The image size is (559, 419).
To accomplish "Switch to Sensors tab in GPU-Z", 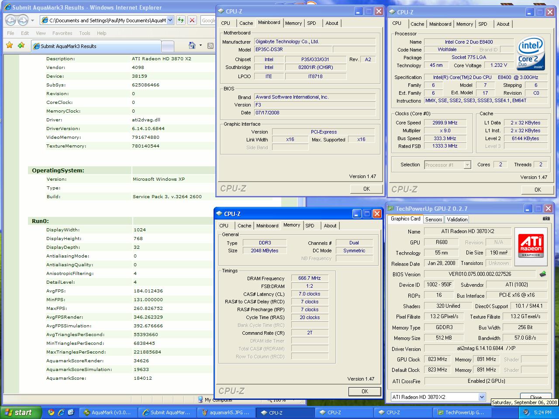I will point(434,220).
